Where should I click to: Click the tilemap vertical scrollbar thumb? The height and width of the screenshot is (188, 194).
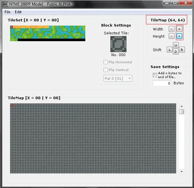coord(181,112)
